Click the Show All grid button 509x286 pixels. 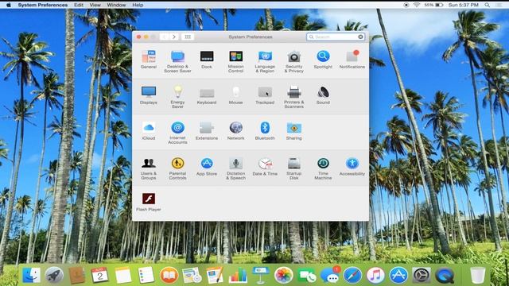coord(188,37)
